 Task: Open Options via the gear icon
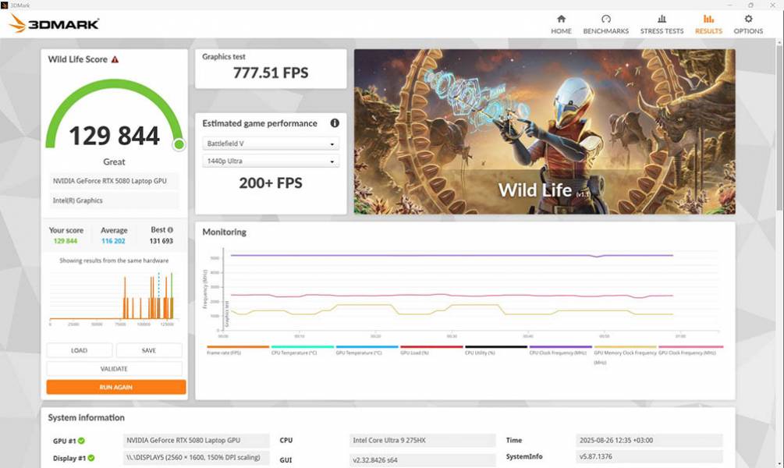(x=748, y=19)
